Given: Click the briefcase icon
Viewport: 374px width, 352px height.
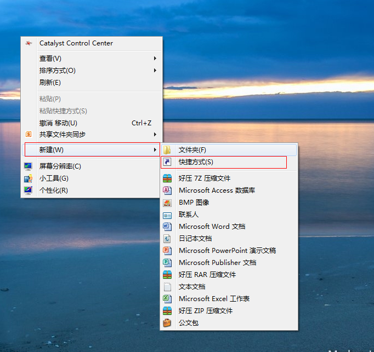Looking at the screenshot, I should tap(167, 323).
